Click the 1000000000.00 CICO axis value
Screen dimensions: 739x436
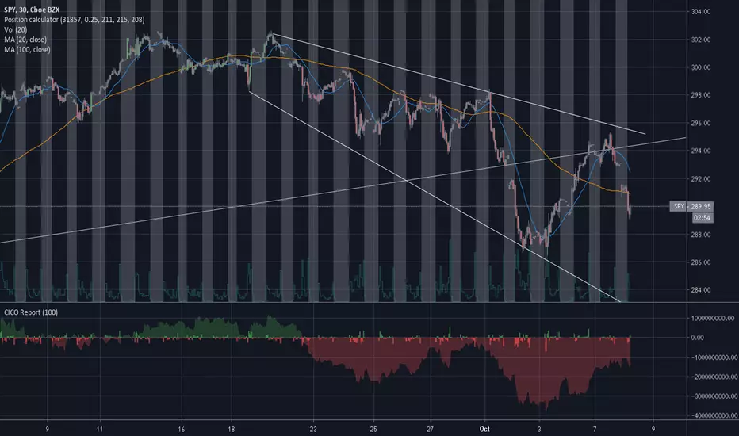(713, 318)
